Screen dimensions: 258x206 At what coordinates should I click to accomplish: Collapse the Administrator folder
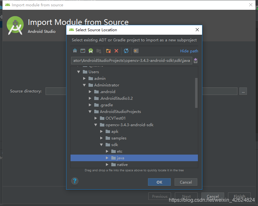[x=84, y=85]
